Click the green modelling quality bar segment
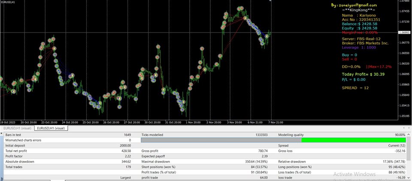Viewport: 412px width, 181px height. (x=353, y=140)
